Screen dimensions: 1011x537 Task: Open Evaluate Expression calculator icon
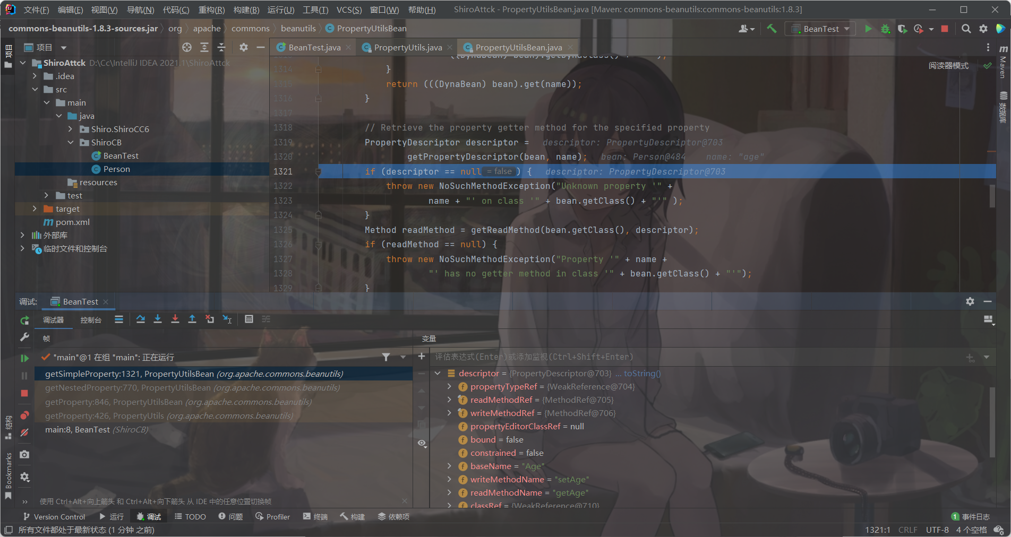point(249,319)
